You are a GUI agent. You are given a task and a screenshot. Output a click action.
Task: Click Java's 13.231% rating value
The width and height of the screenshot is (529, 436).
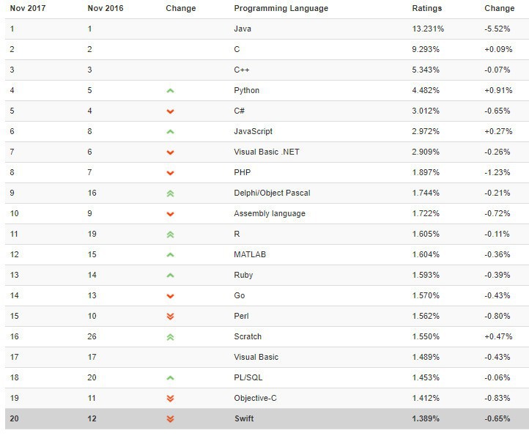tap(426, 29)
